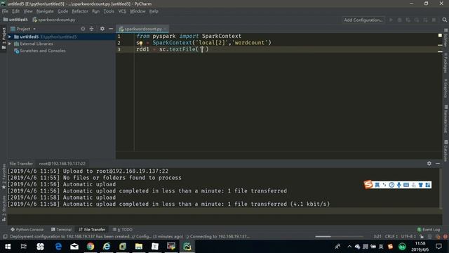Viewport: 449px width, 253px height.
Task: Open the Code menu
Action: (62, 11)
